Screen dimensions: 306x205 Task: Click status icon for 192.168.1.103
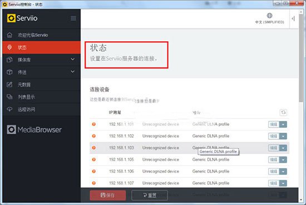click(94, 148)
